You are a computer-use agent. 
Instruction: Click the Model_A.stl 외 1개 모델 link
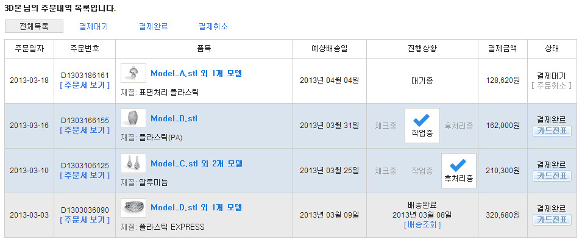(x=196, y=73)
